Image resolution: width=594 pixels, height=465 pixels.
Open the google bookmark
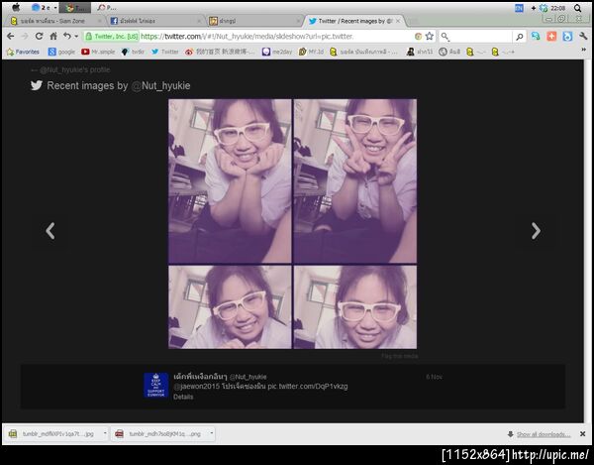[61, 52]
